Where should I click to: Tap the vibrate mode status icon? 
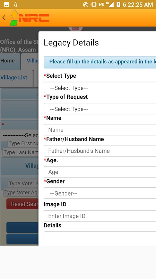94,5
